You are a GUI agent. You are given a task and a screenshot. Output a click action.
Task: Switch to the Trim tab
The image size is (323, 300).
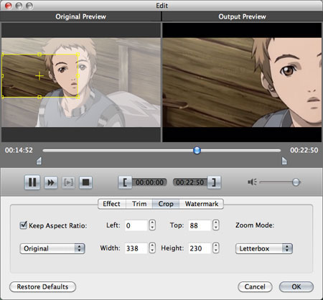(139, 204)
